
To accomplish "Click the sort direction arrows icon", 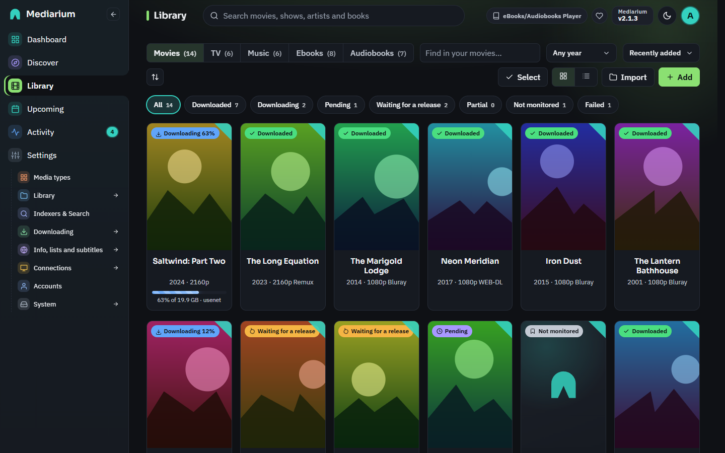I will (155, 77).
